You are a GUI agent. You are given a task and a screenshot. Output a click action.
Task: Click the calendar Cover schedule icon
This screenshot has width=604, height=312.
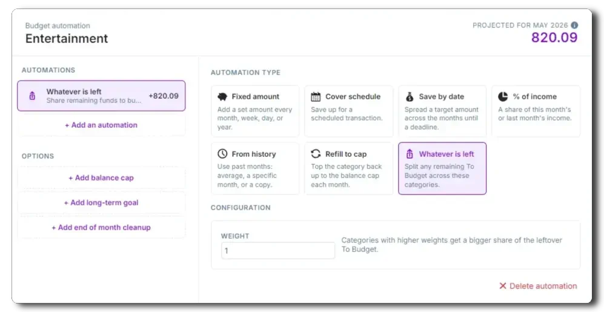(316, 97)
